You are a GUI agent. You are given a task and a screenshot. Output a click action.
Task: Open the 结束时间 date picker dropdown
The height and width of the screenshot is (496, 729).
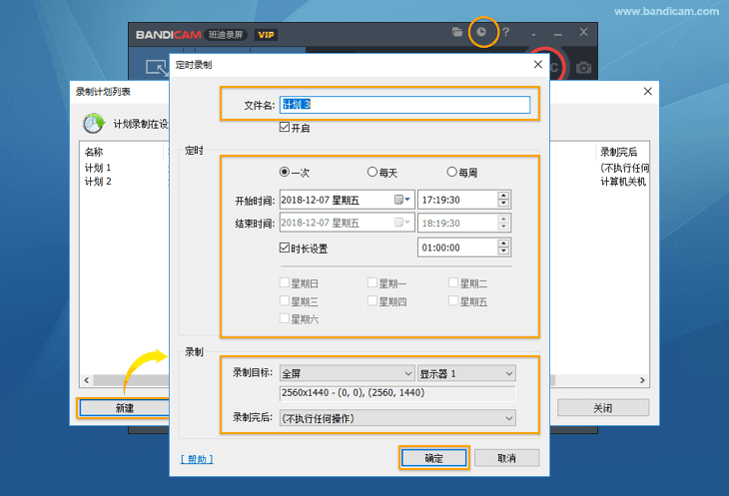[402, 223]
